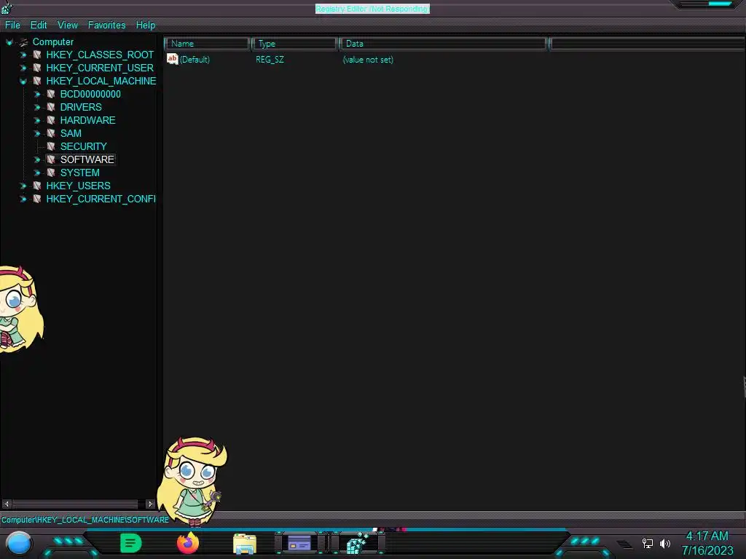Open the View menu
746x559 pixels.
pos(68,25)
